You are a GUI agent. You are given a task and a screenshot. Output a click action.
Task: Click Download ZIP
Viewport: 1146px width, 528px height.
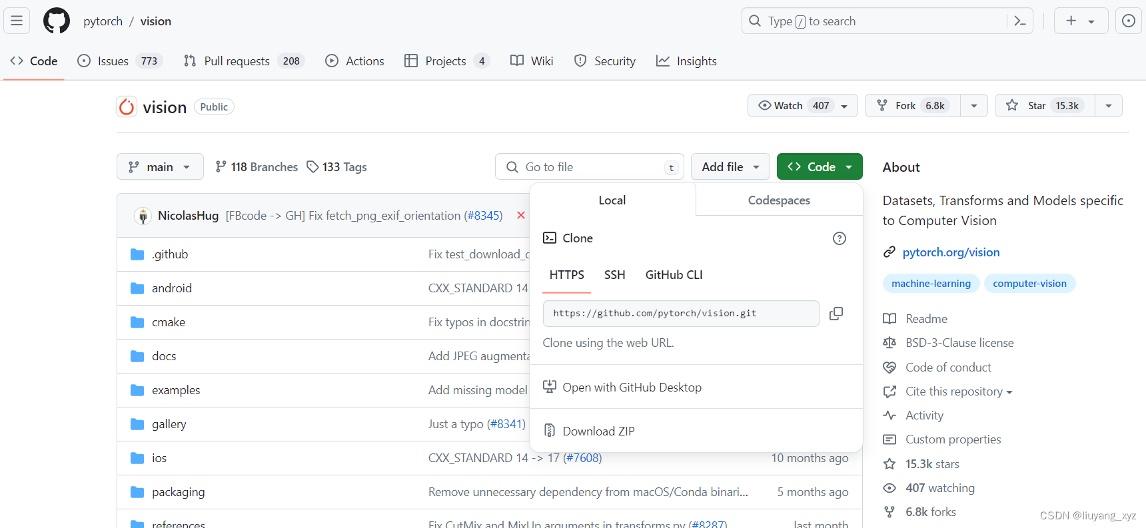[x=598, y=431]
